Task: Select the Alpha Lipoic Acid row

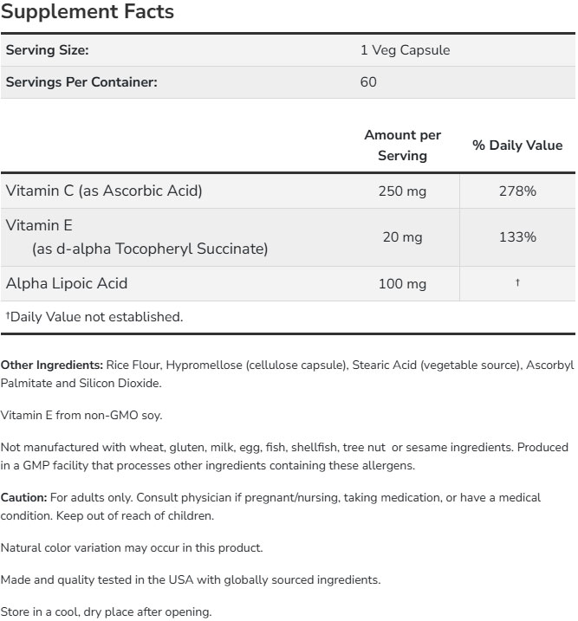Action: [67, 283]
